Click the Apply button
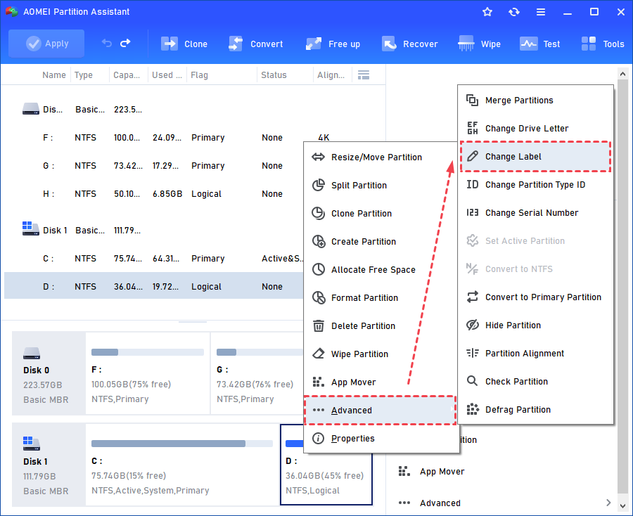 click(x=46, y=44)
